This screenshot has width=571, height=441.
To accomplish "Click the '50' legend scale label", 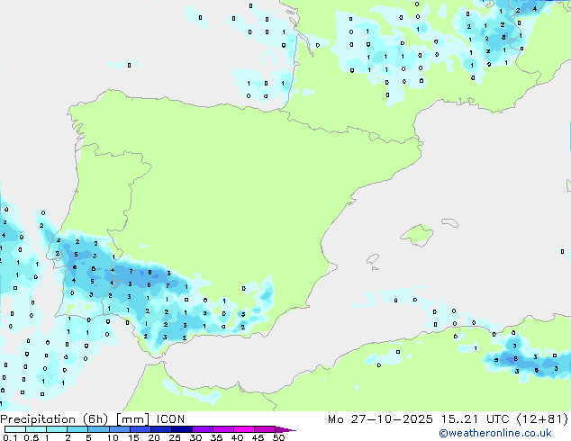I will pos(278,437).
